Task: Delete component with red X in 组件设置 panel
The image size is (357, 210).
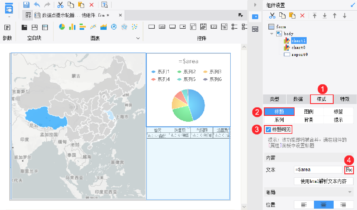Action: pos(302,16)
